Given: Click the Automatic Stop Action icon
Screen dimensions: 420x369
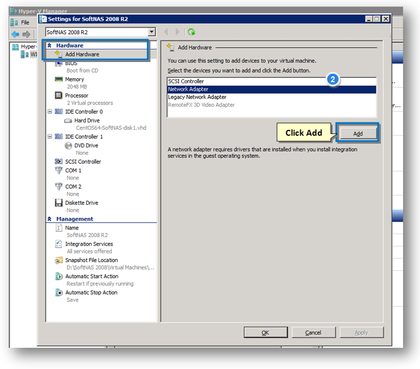Looking at the screenshot, I should tap(59, 292).
